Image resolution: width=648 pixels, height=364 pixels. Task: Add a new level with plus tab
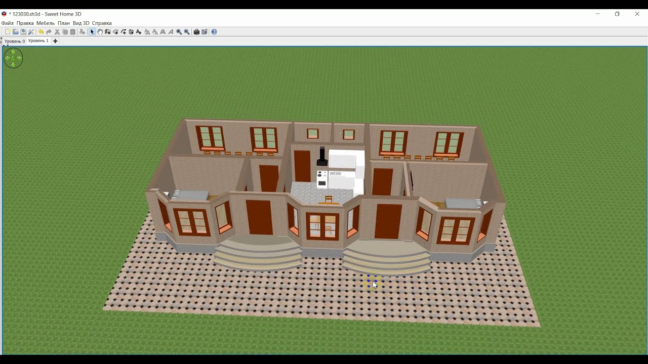pyautogui.click(x=55, y=41)
